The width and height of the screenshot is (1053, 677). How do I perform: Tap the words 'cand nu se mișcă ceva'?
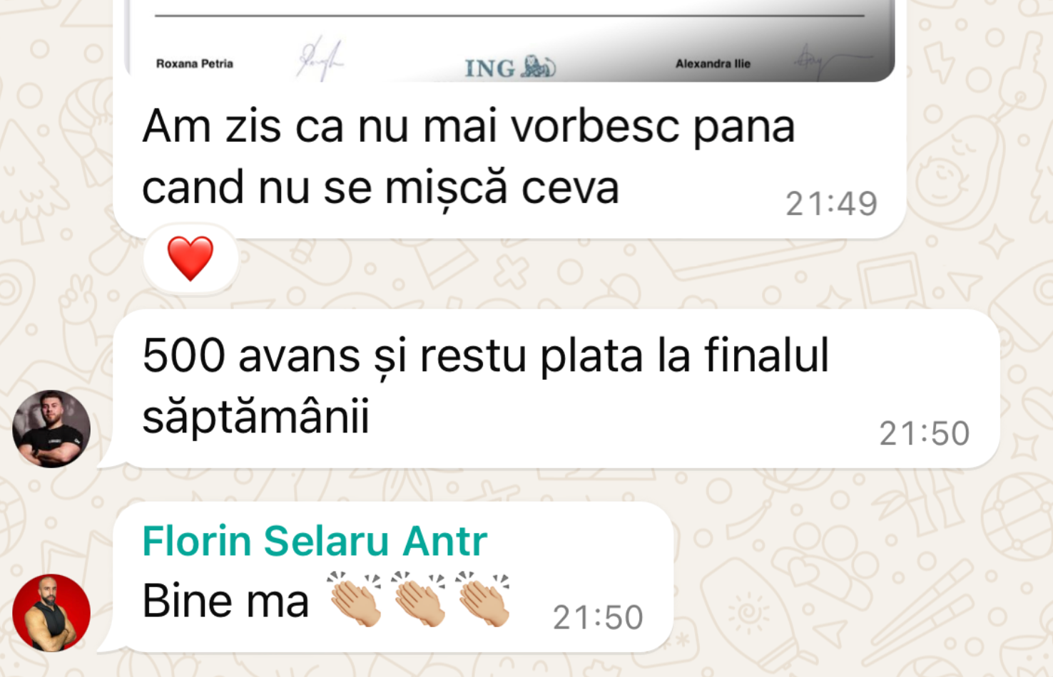click(380, 188)
